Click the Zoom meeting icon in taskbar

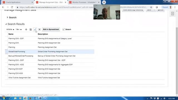(45, 98)
